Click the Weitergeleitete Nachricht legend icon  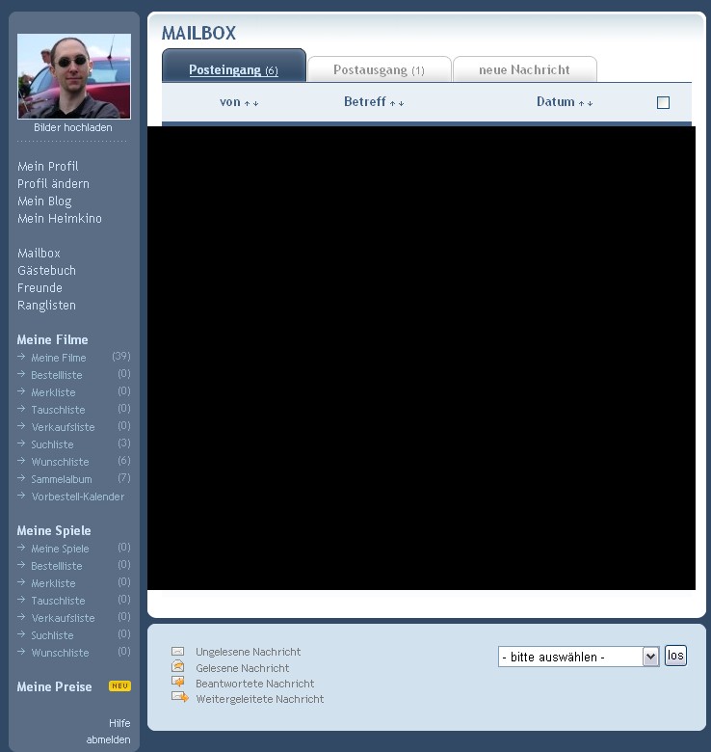coord(179,697)
